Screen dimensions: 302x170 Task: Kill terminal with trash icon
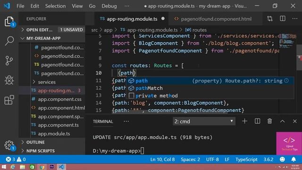coord(269,121)
